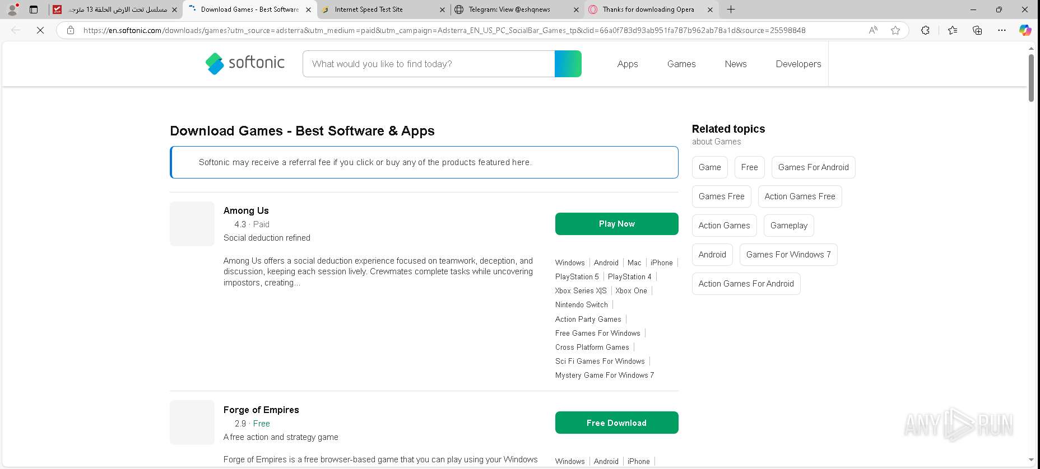Select the Action Games For Android topic
This screenshot has height=469, width=1040.
(746, 284)
